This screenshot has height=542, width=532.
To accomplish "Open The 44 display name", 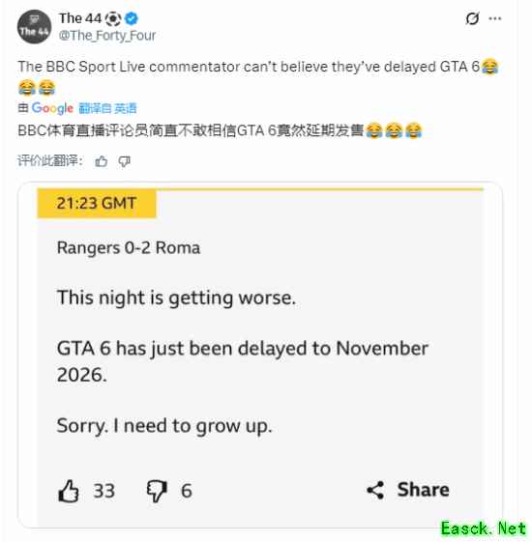I will tap(80, 18).
